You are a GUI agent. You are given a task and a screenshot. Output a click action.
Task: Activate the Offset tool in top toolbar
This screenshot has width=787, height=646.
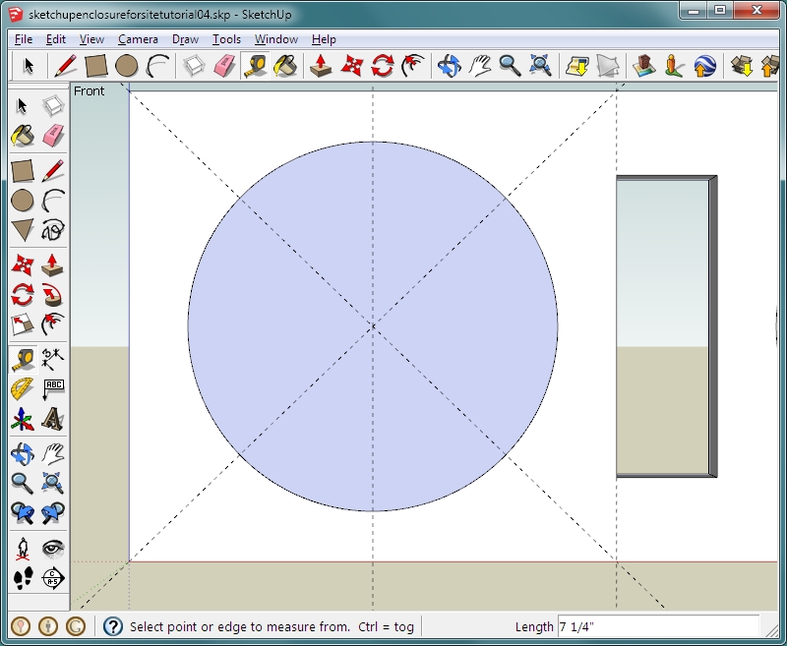[412, 66]
